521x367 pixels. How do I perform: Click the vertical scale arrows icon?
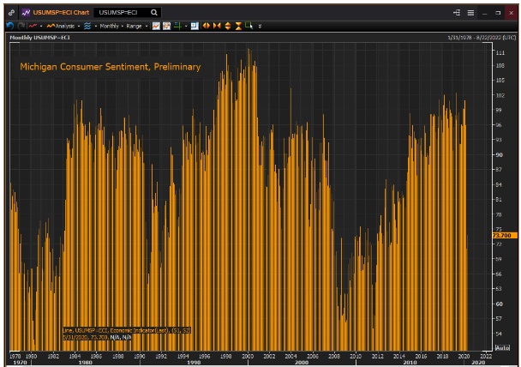tap(227, 27)
